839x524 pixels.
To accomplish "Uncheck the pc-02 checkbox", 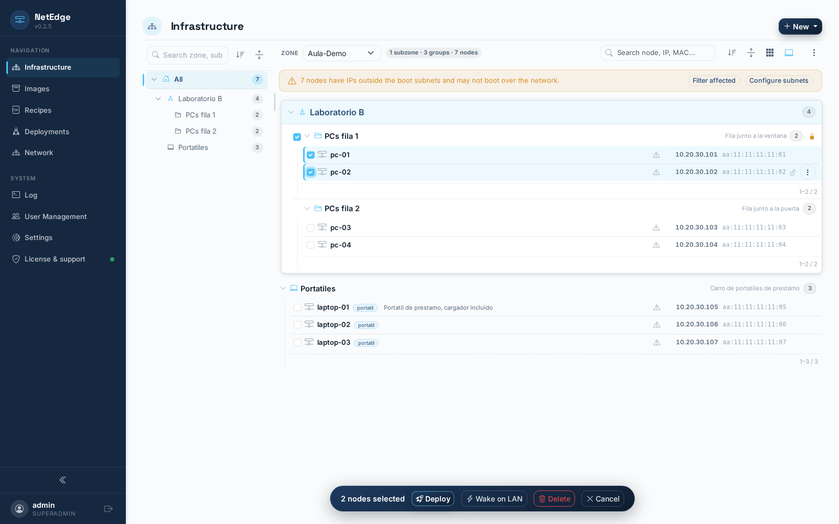I will click(x=311, y=172).
